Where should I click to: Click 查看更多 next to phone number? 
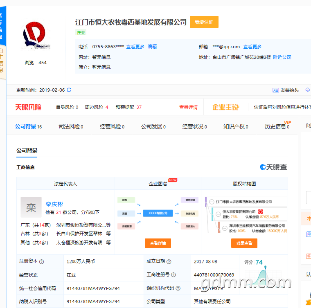(x=135, y=47)
